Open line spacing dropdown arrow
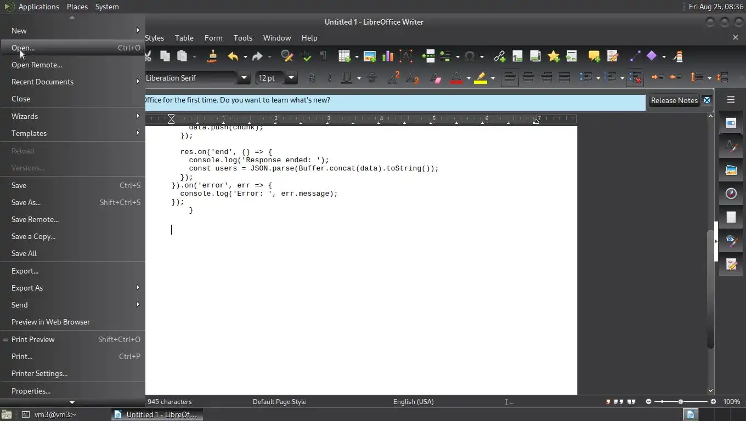The height and width of the screenshot is (421, 746). 709,78
